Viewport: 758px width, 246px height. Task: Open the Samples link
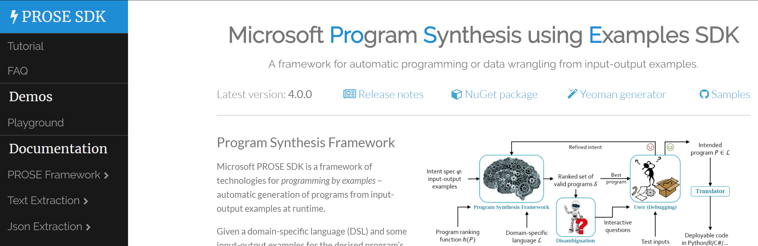(x=731, y=95)
